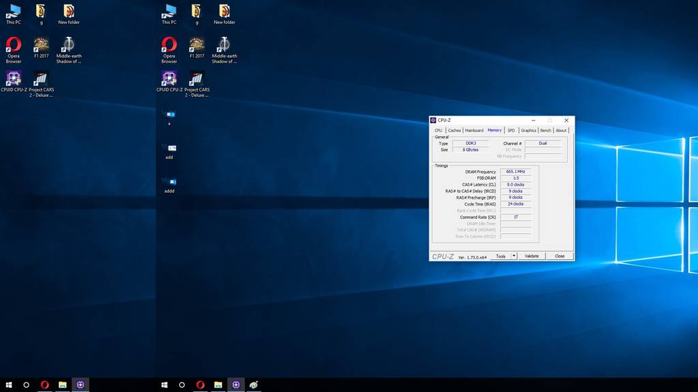Image resolution: width=698 pixels, height=392 pixels.
Task: Open the Caches tab
Action: tap(455, 130)
